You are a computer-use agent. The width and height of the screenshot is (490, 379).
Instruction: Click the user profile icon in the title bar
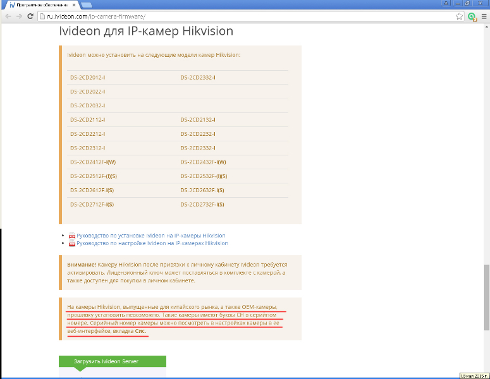pyautogui.click(x=446, y=3)
